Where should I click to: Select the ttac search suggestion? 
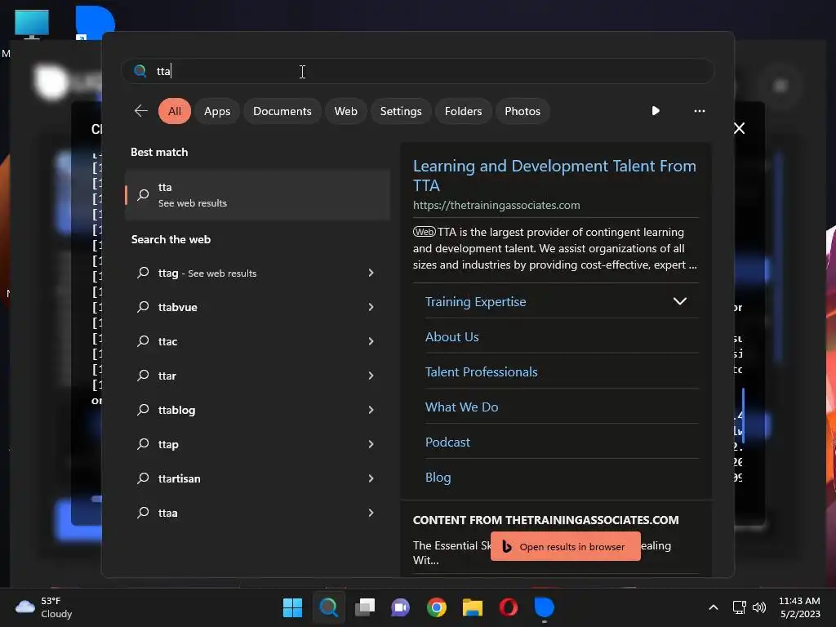point(257,341)
